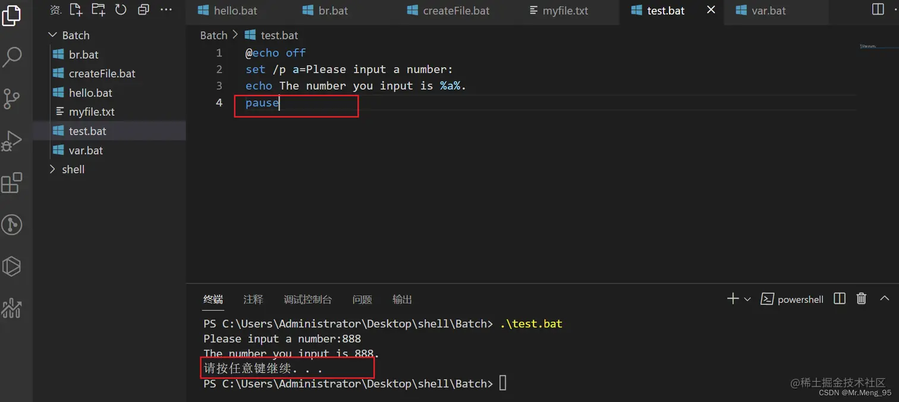Image resolution: width=899 pixels, height=402 pixels.
Task: Select the powershell terminal instance
Action: point(793,299)
